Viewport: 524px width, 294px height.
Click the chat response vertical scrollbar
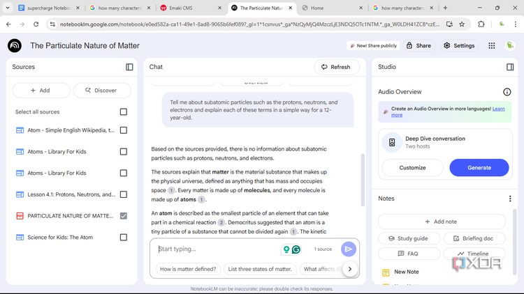[363, 180]
